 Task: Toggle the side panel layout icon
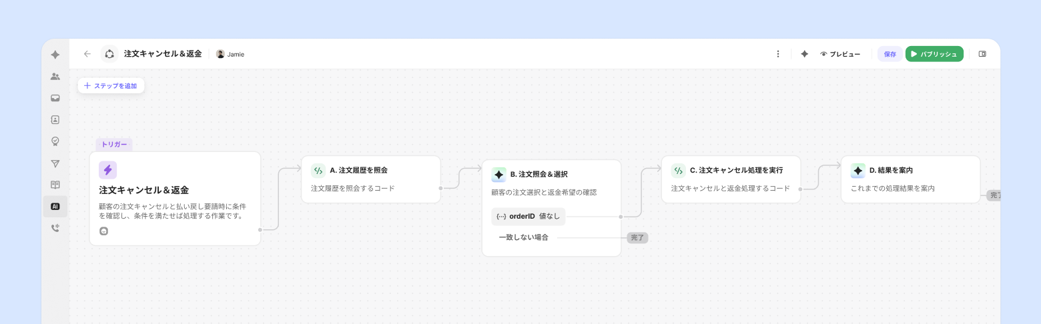tap(982, 54)
